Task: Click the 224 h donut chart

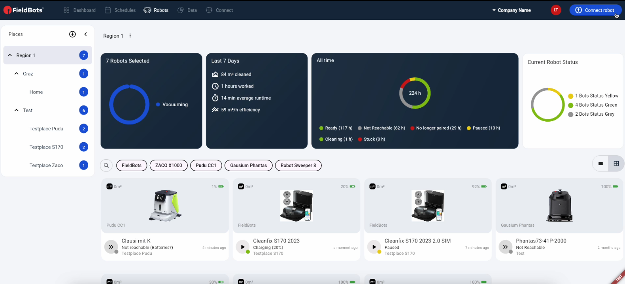Action: coord(415,93)
